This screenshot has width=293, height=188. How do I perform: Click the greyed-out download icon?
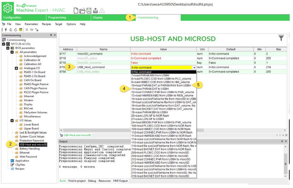(102, 11)
